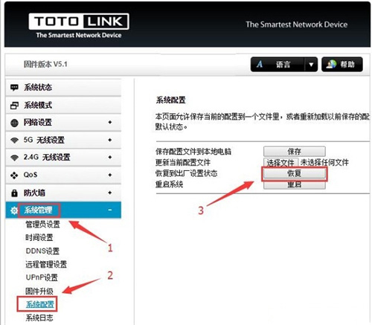The image size is (372, 325).
Task: Click the 恢复 factory reset button
Action: (295, 173)
